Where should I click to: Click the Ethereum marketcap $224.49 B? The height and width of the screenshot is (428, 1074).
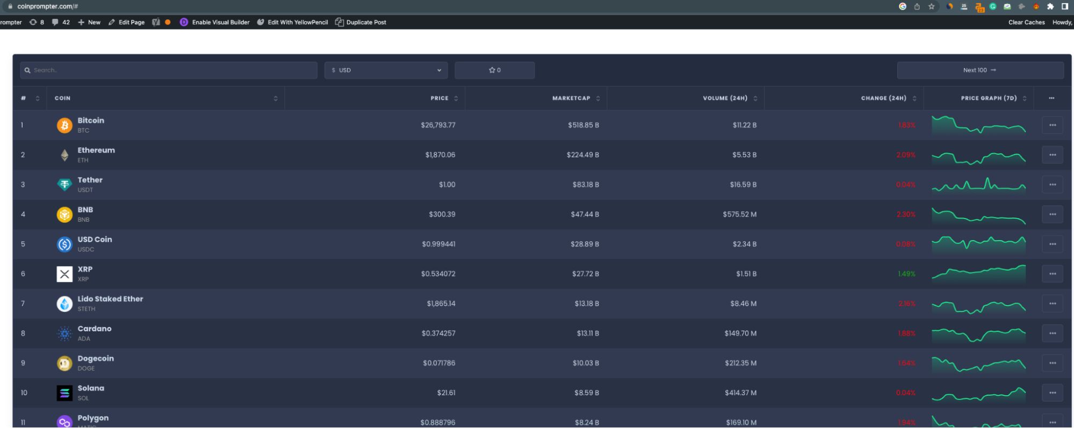click(x=583, y=155)
